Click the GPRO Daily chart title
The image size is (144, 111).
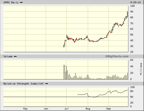point(11,2)
